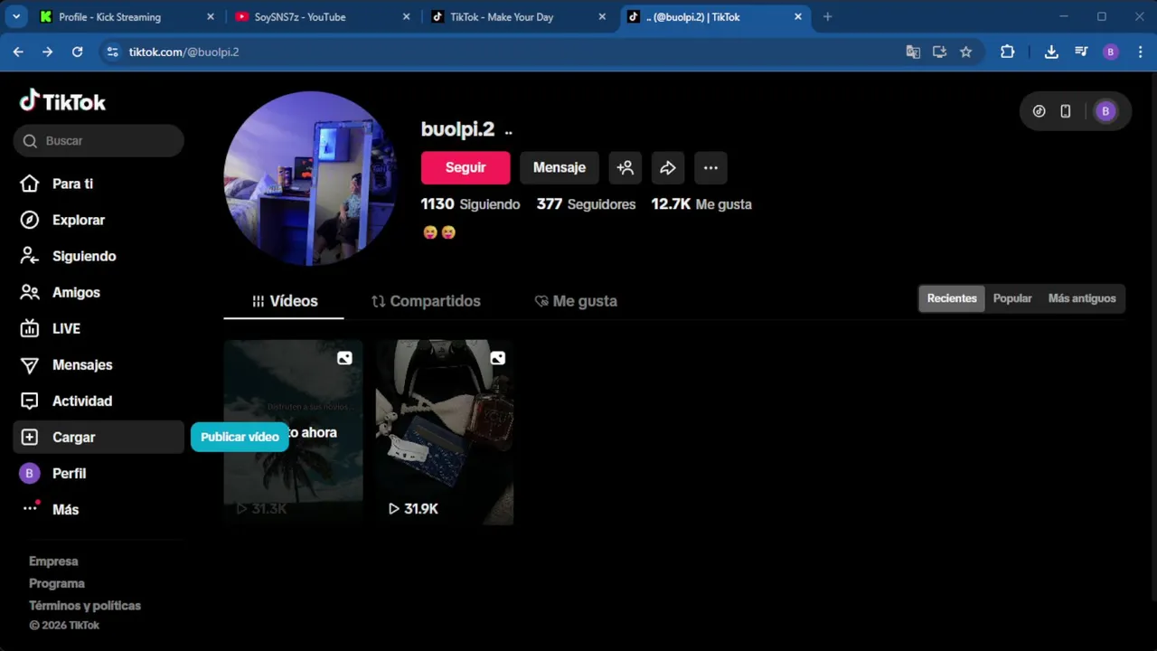Bookmark this page with star icon
This screenshot has height=651, width=1157.
point(965,52)
